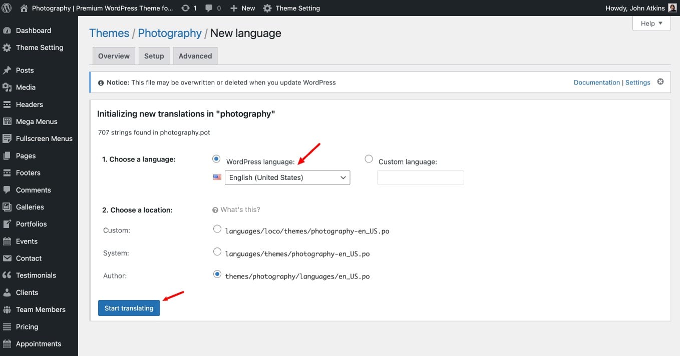The height and width of the screenshot is (356, 680).
Task: Choose the System location radio button
Action: [x=217, y=251]
